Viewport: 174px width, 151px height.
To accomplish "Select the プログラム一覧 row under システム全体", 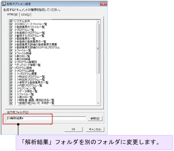I will point(25,30).
